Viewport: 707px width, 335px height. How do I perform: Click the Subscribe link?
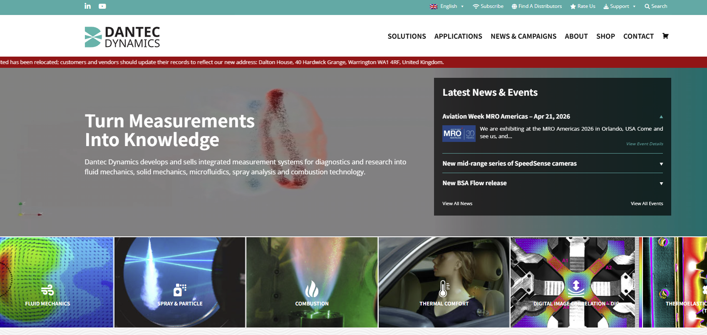[488, 6]
